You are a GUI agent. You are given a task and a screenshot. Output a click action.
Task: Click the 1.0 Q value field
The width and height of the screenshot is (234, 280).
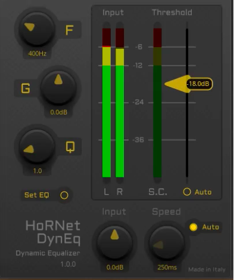tap(38, 171)
